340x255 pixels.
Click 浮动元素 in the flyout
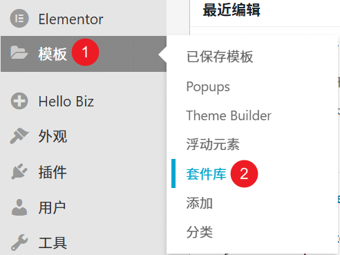tap(213, 144)
